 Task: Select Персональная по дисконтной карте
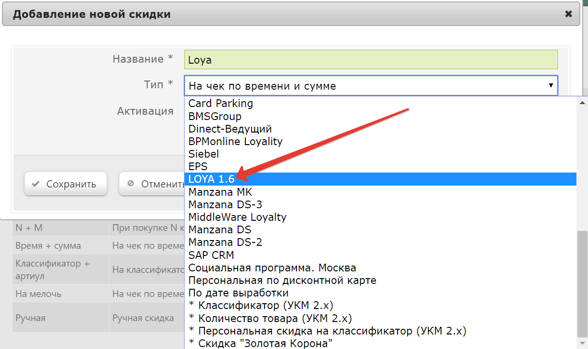(x=381, y=280)
